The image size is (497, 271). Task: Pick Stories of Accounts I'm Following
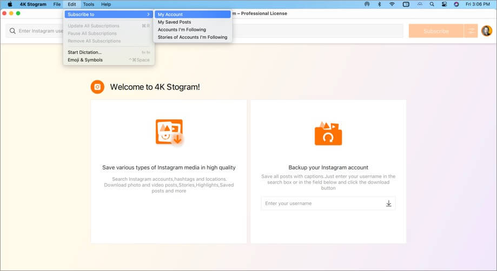(x=193, y=37)
